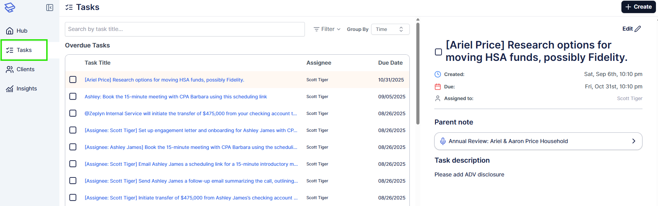Collapse the sidebar with the panel icon
Viewport: 658px width, 206px height.
pos(50,8)
